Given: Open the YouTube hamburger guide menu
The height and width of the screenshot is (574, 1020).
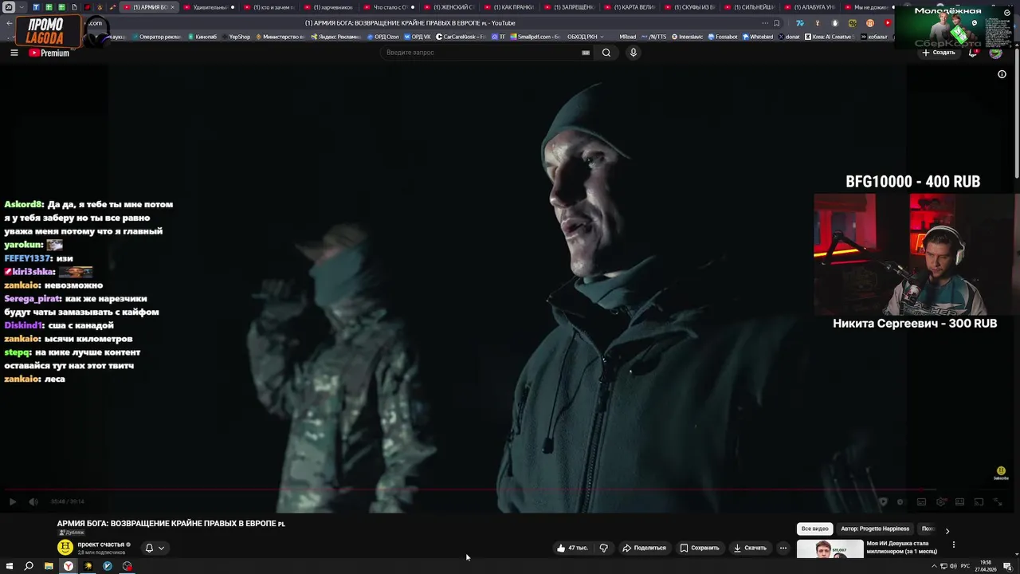Looking at the screenshot, I should click(14, 53).
